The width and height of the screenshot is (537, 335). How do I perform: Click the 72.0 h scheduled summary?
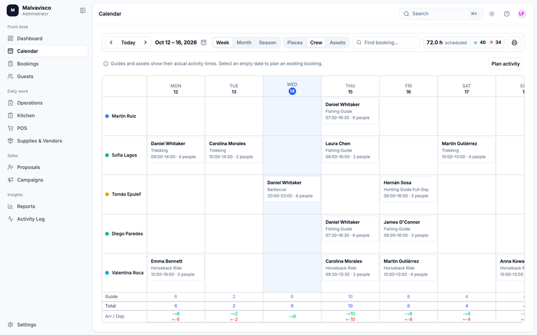(x=447, y=43)
